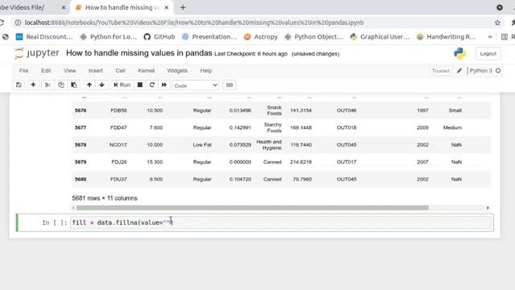Screen dimensions: 515x290
Task: Restart the kernel circular arrow icon
Action: pyautogui.click(x=152, y=85)
